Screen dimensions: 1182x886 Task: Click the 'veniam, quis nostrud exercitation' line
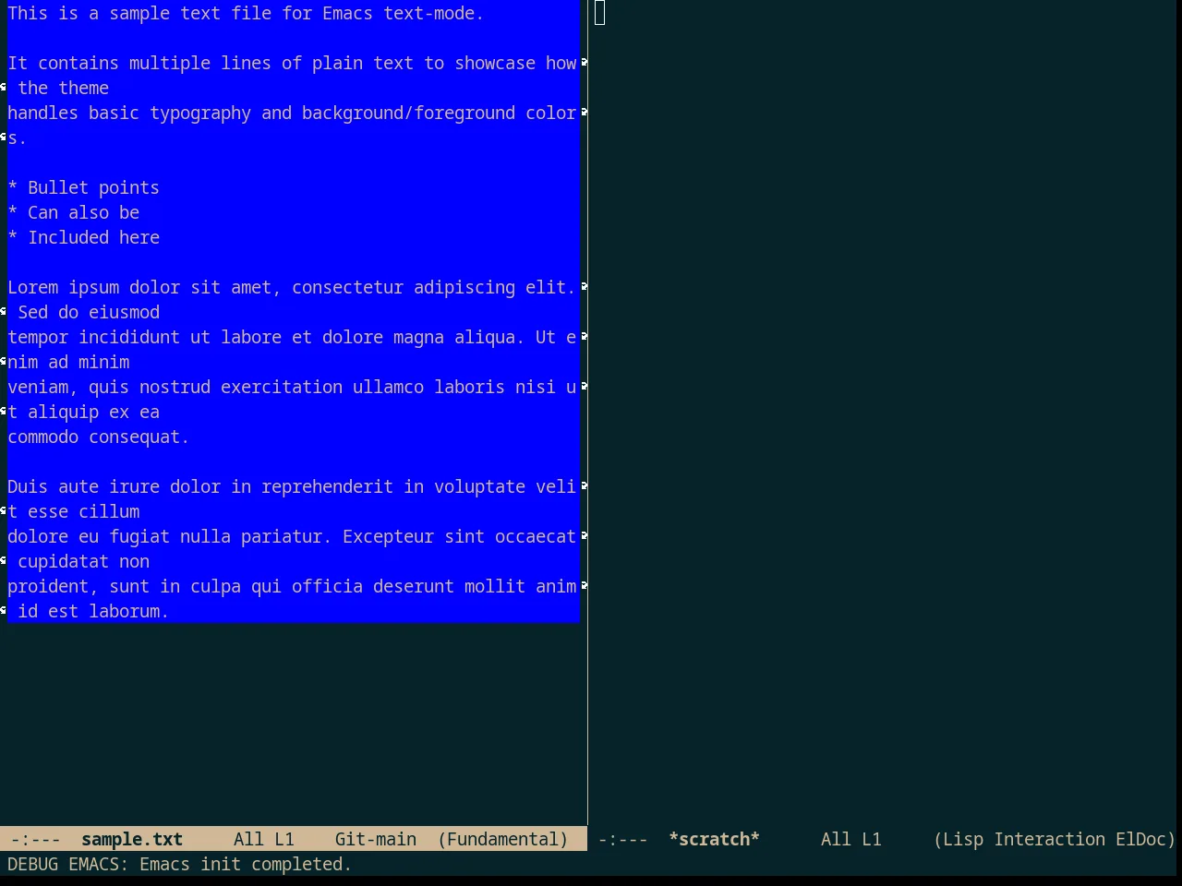[x=292, y=387]
